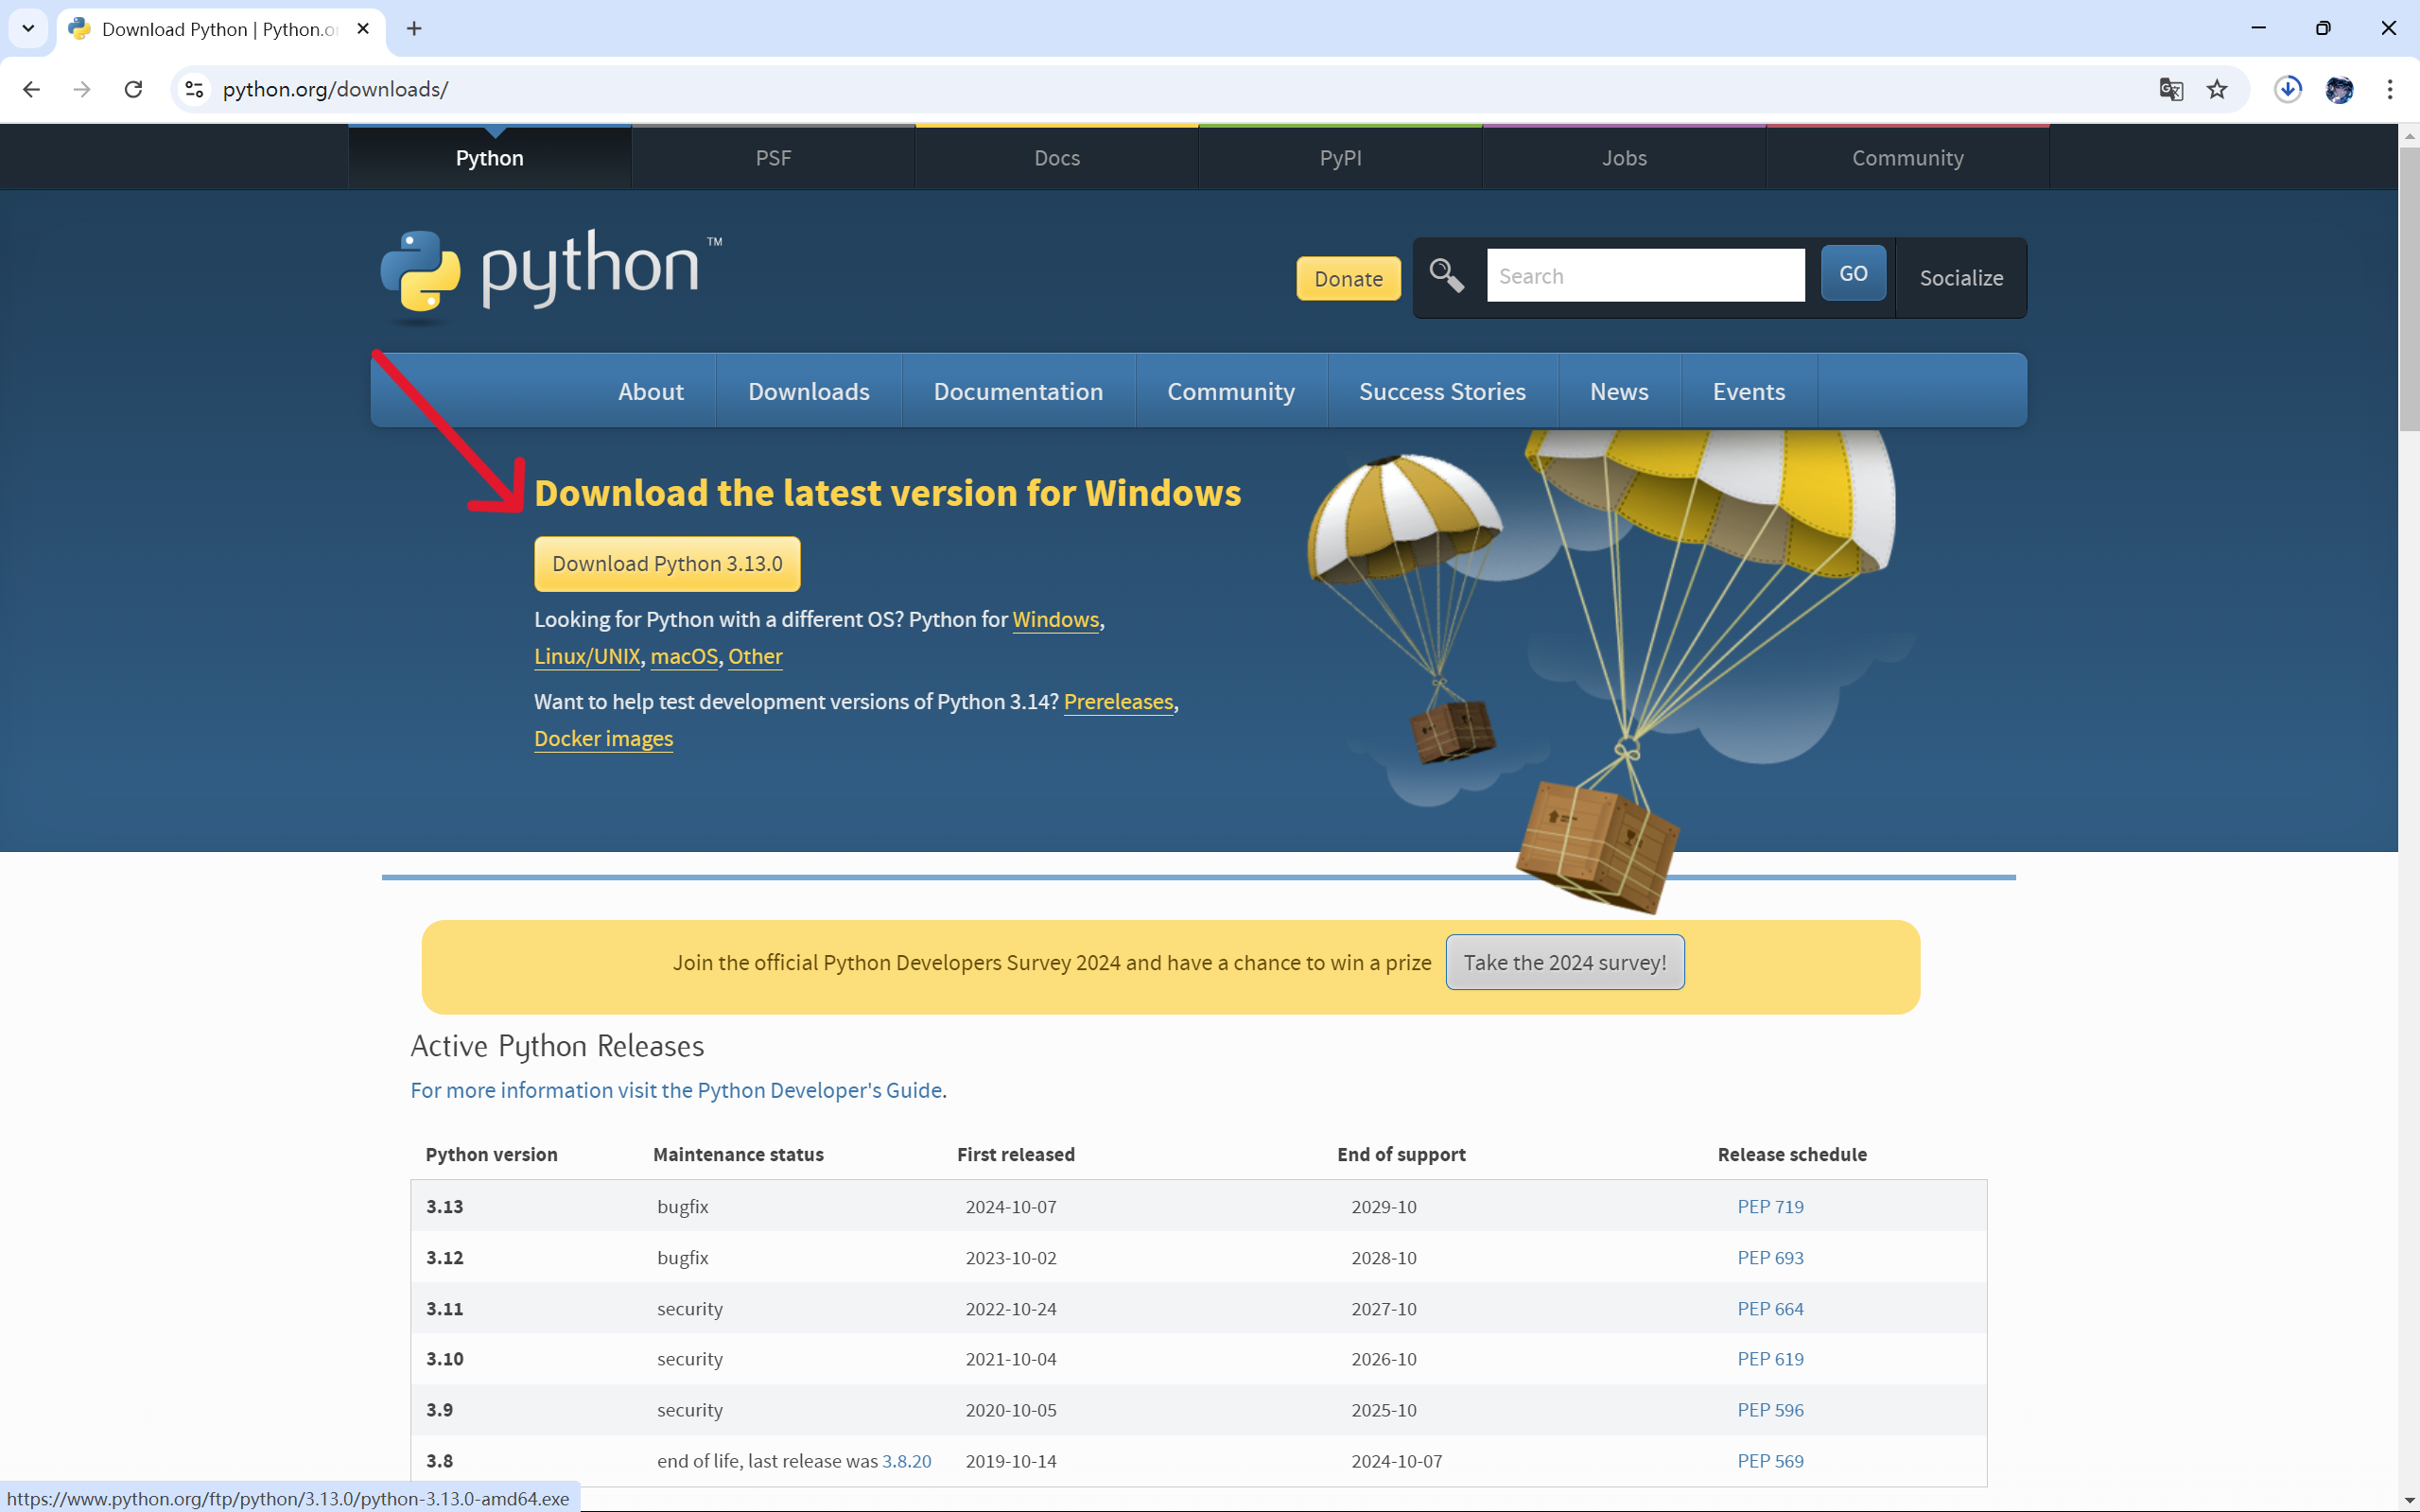This screenshot has height=1512, width=2420.
Task: Open the PEP 719 link
Action: [1770, 1206]
